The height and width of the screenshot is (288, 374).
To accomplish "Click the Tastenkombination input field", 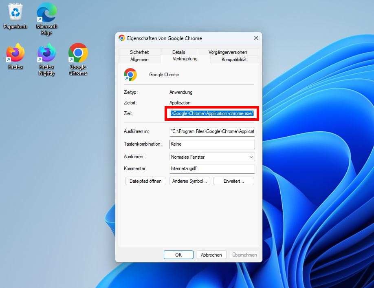I will pyautogui.click(x=212, y=144).
